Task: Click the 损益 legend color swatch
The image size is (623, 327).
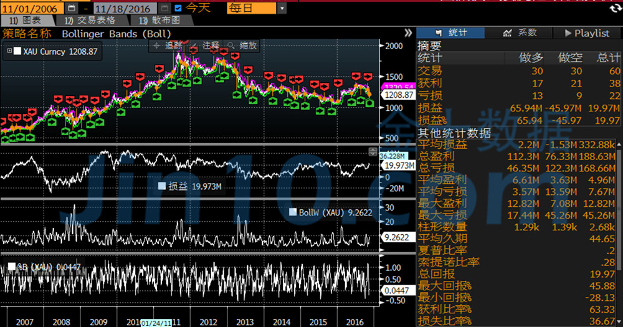Action: [162, 186]
